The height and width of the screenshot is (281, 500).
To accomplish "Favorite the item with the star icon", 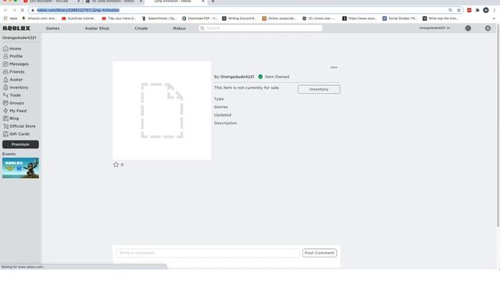I will pyautogui.click(x=116, y=165).
